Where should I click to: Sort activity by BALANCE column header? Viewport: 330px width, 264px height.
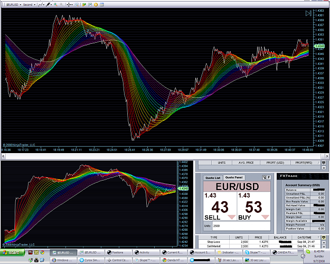280,237
